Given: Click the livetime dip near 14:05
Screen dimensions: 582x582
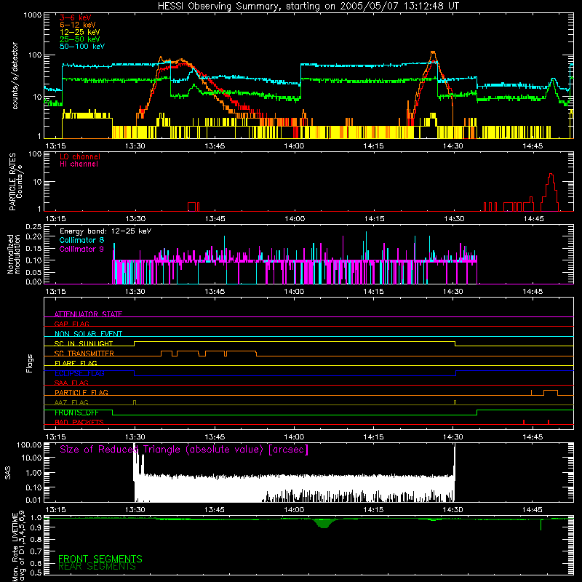Looking at the screenshot, I should click(x=324, y=523).
